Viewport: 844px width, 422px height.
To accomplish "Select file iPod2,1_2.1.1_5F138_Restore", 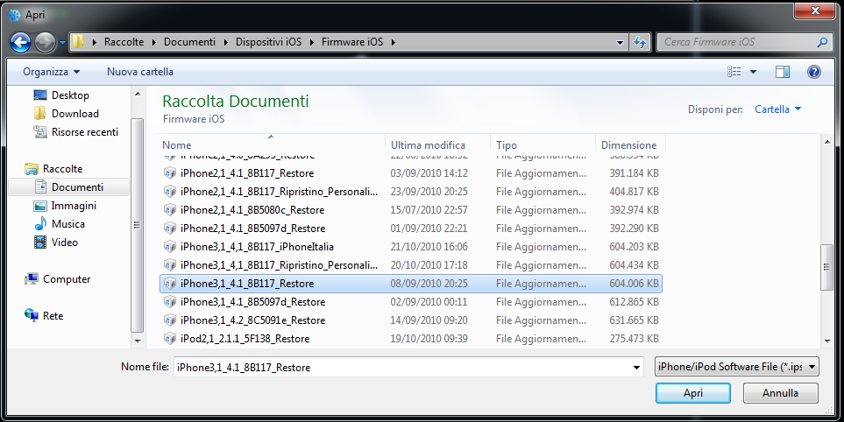I will point(411,339).
